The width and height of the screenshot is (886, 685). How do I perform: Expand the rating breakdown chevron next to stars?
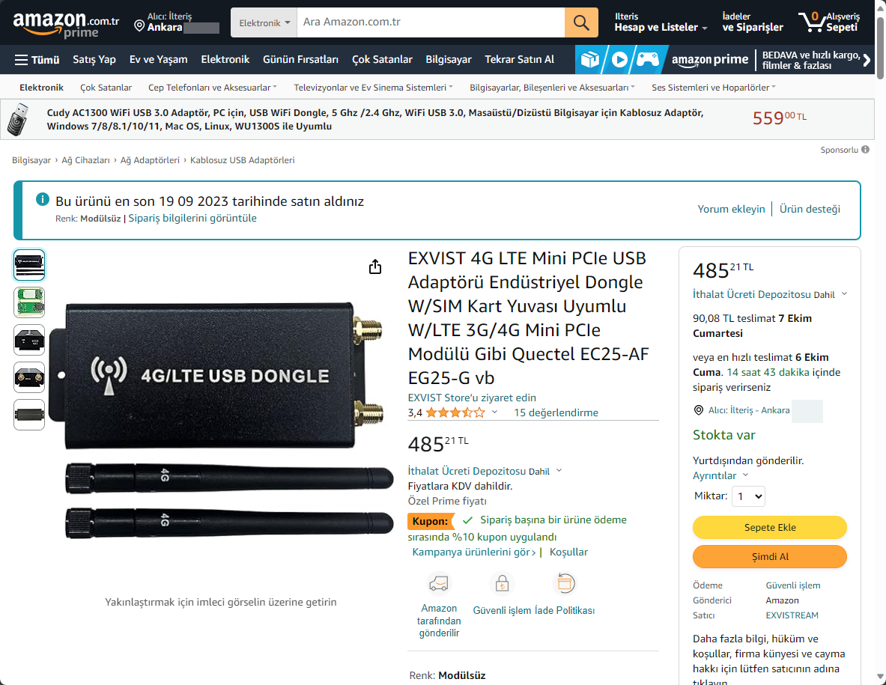click(494, 412)
